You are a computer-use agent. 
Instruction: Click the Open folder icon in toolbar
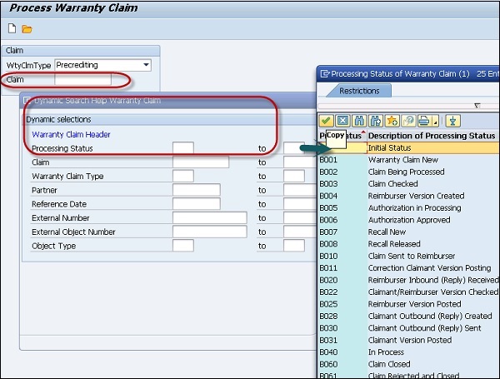(x=27, y=29)
